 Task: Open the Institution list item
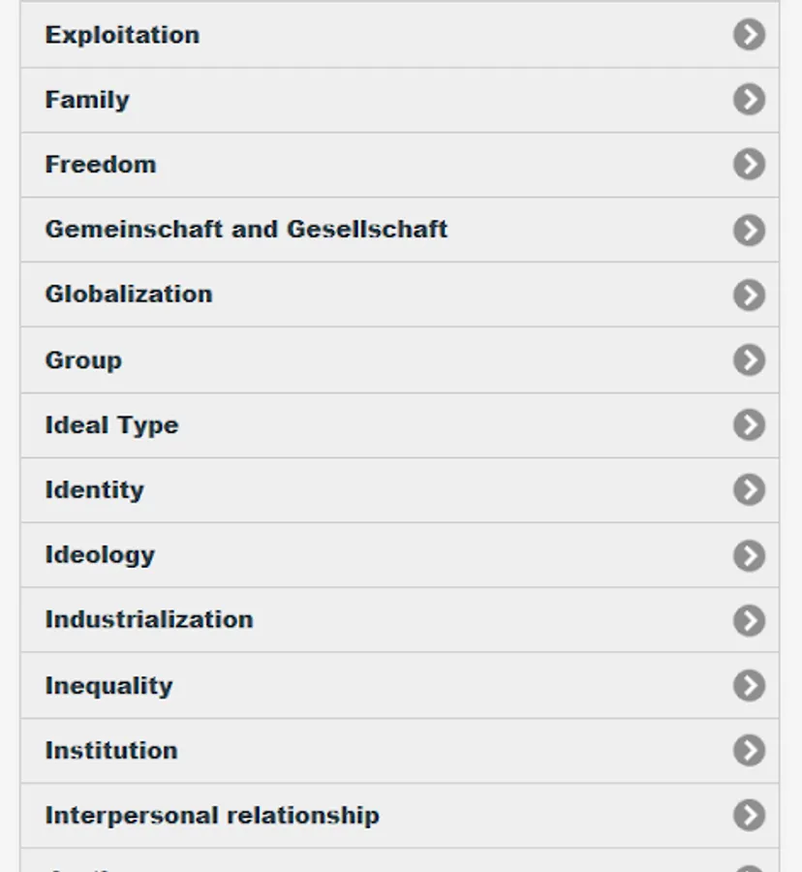(111, 751)
